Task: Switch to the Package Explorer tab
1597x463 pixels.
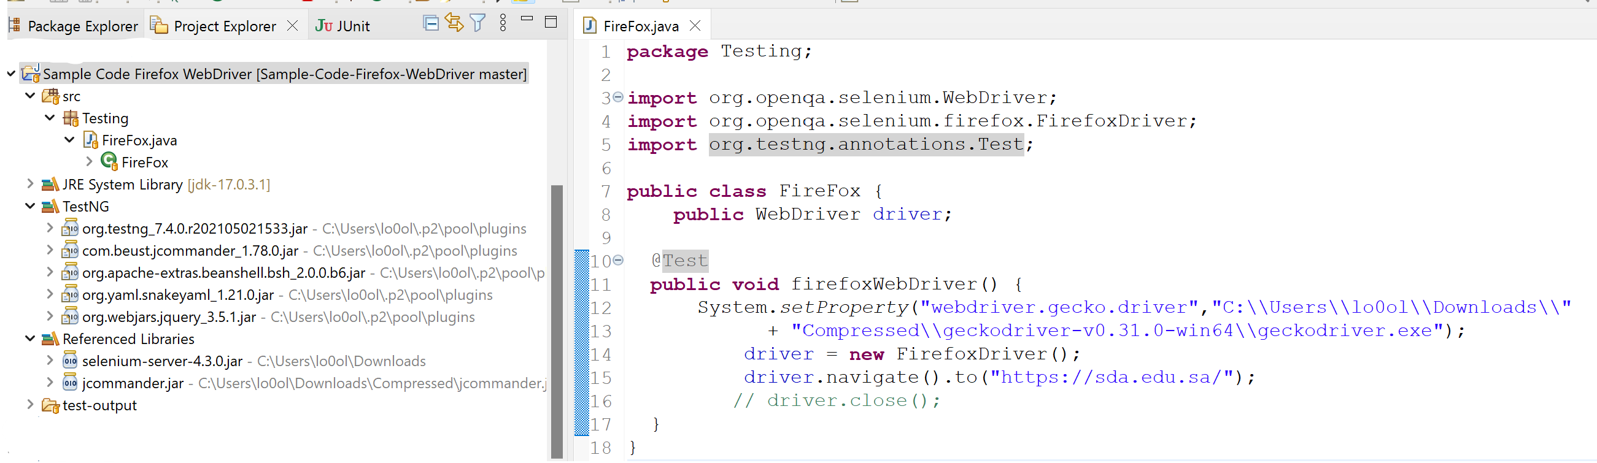Action: click(x=73, y=26)
